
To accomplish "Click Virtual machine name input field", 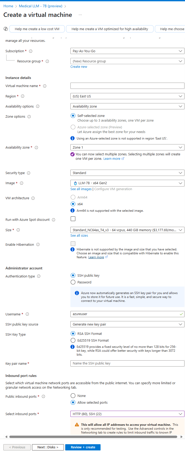I will coord(127,86).
